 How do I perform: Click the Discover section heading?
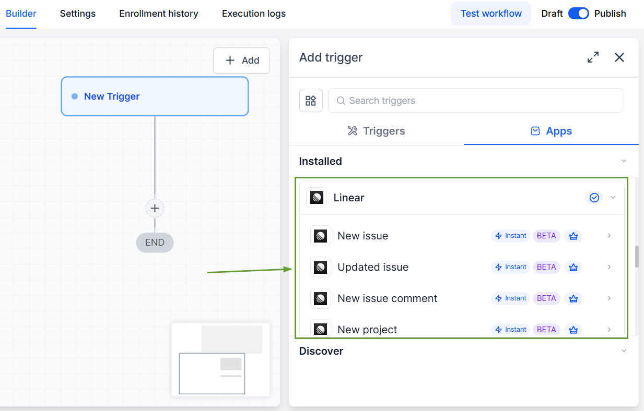point(321,351)
